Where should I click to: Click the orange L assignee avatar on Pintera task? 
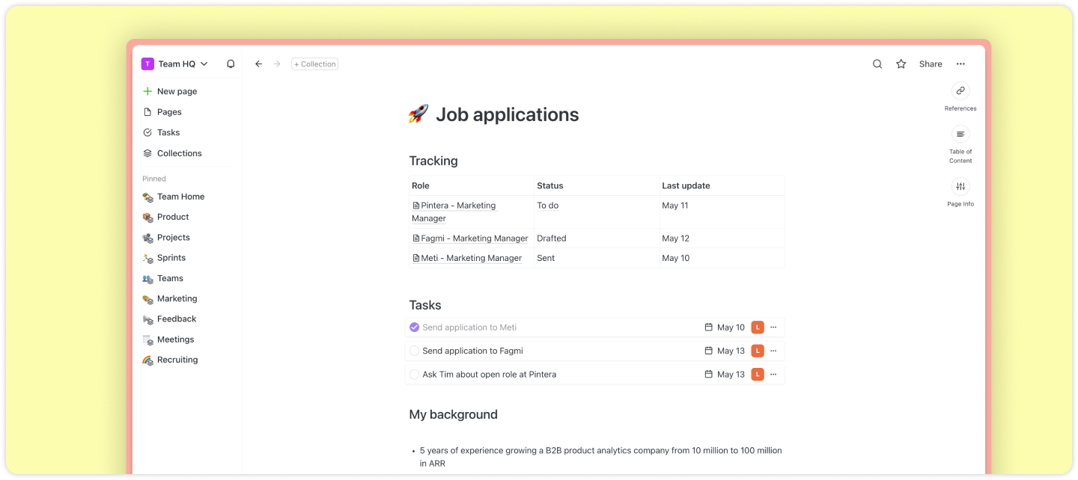(x=758, y=375)
